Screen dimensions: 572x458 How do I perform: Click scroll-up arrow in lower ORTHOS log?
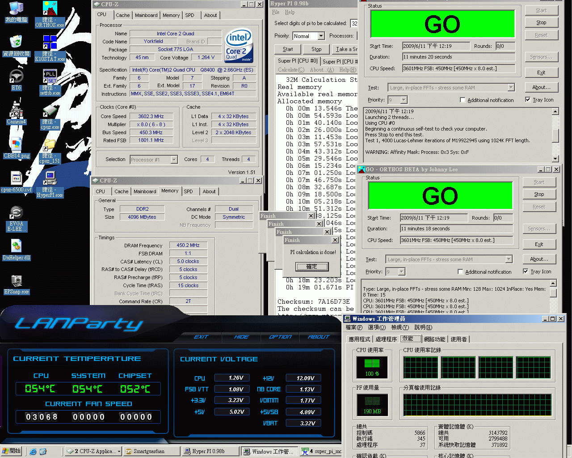click(553, 283)
